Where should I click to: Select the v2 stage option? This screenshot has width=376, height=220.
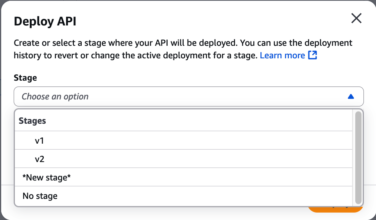coord(39,159)
